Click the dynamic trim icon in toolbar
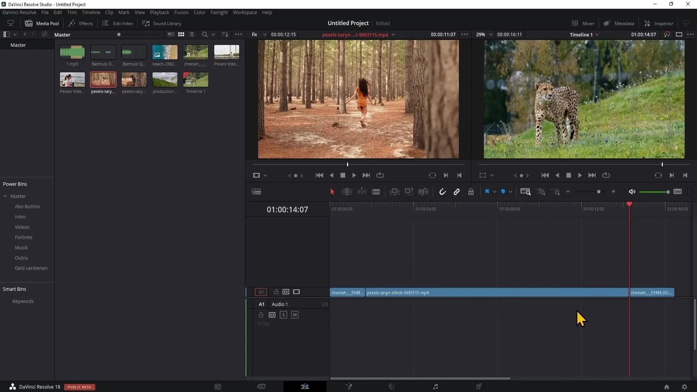This screenshot has width=697, height=392. [x=362, y=191]
